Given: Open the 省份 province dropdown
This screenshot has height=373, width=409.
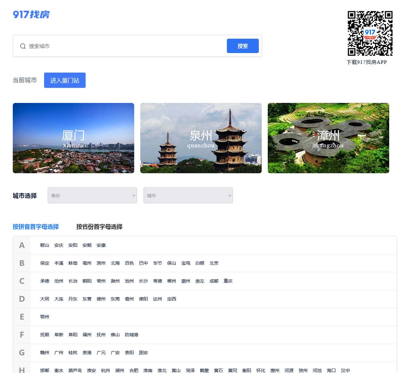Looking at the screenshot, I should click(x=92, y=195).
